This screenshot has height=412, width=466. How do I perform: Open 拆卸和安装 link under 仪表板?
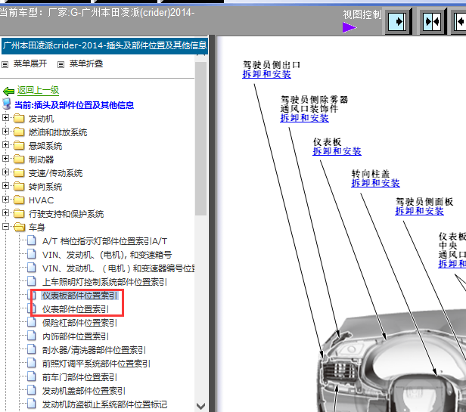tap(337, 151)
